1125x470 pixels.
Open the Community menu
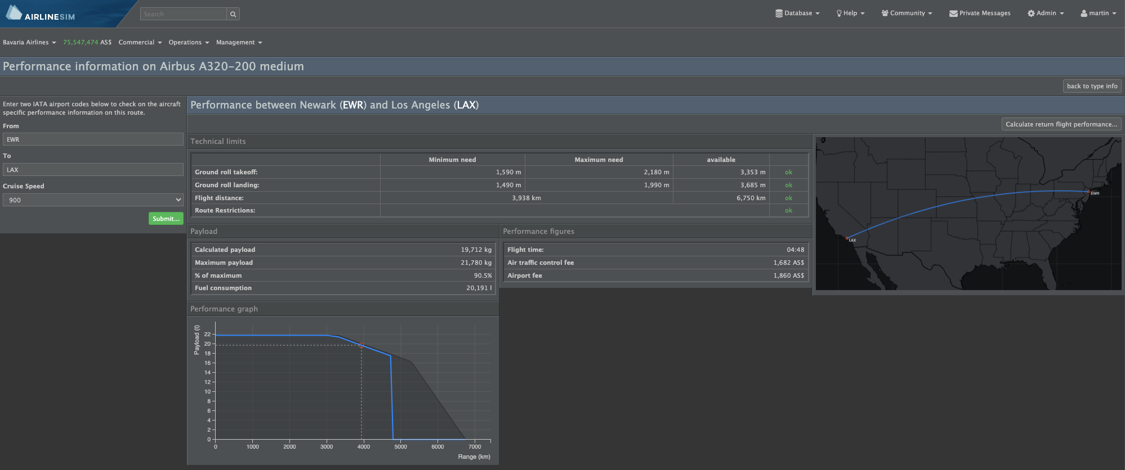907,13
